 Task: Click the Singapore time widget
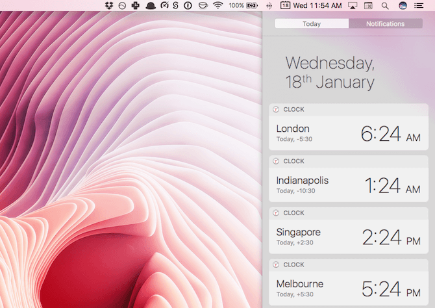(348, 237)
